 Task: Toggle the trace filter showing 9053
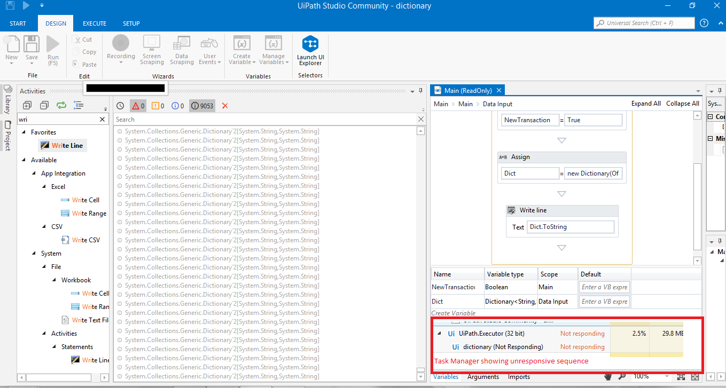[202, 106]
